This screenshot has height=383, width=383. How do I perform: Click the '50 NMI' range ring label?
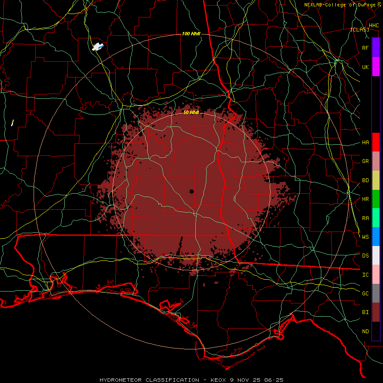point(191,112)
